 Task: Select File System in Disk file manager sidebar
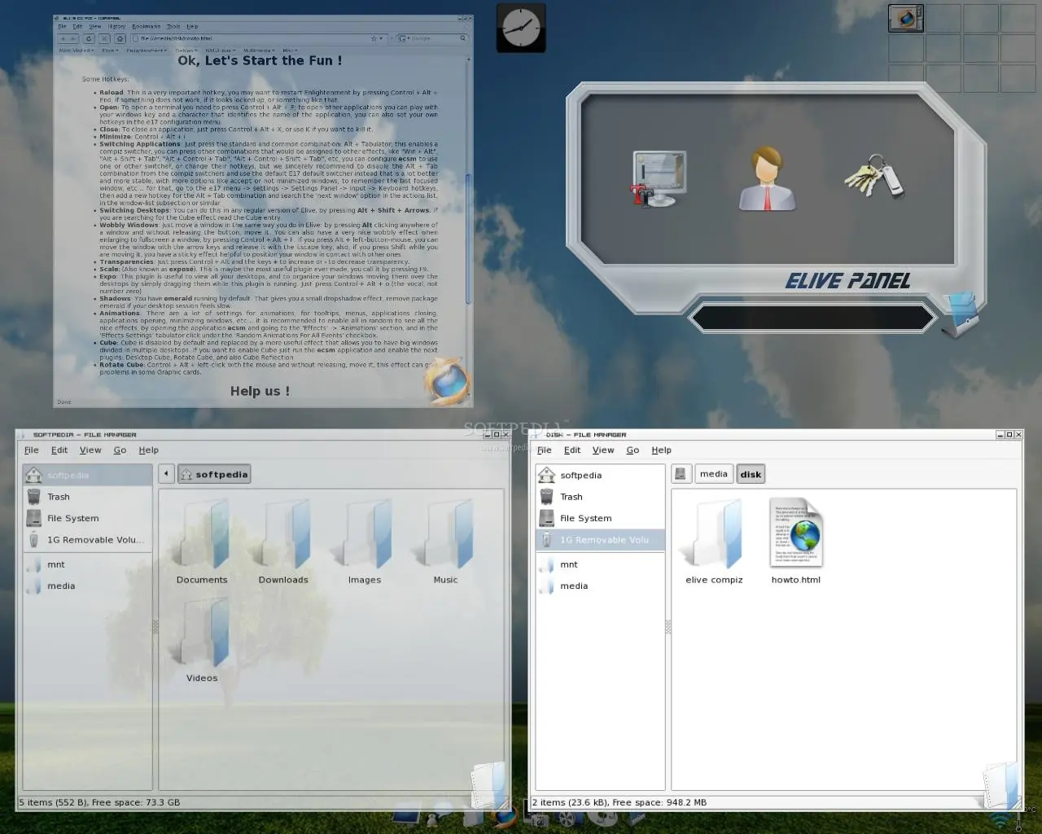click(600, 518)
